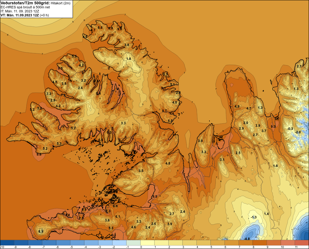Image resolution: width=309 pixels, height=249 pixels.
Task: Click the 11 label on the color scale
Action: [296, 247]
